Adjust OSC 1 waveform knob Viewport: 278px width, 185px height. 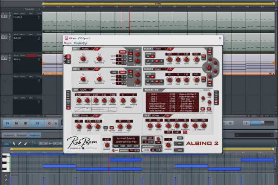coord(83,58)
